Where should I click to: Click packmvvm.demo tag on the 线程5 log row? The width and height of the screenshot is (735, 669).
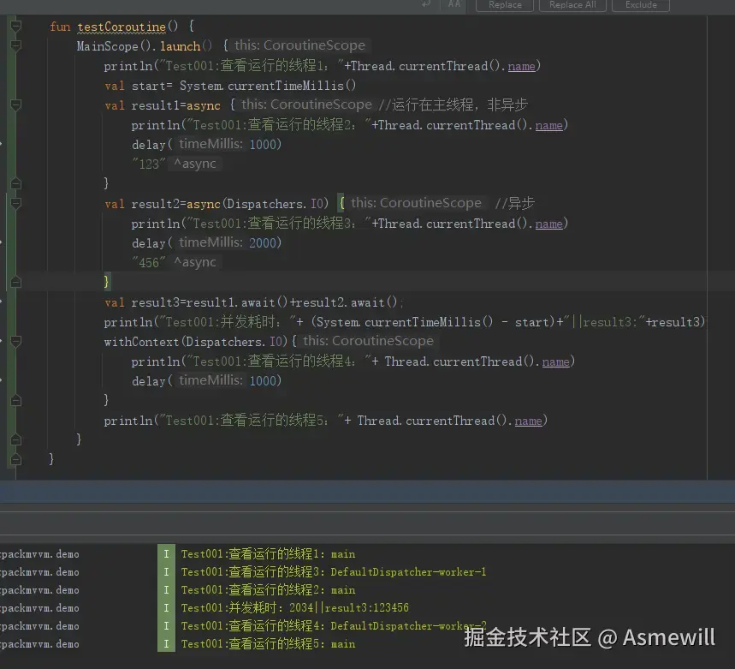pyautogui.click(x=40, y=643)
